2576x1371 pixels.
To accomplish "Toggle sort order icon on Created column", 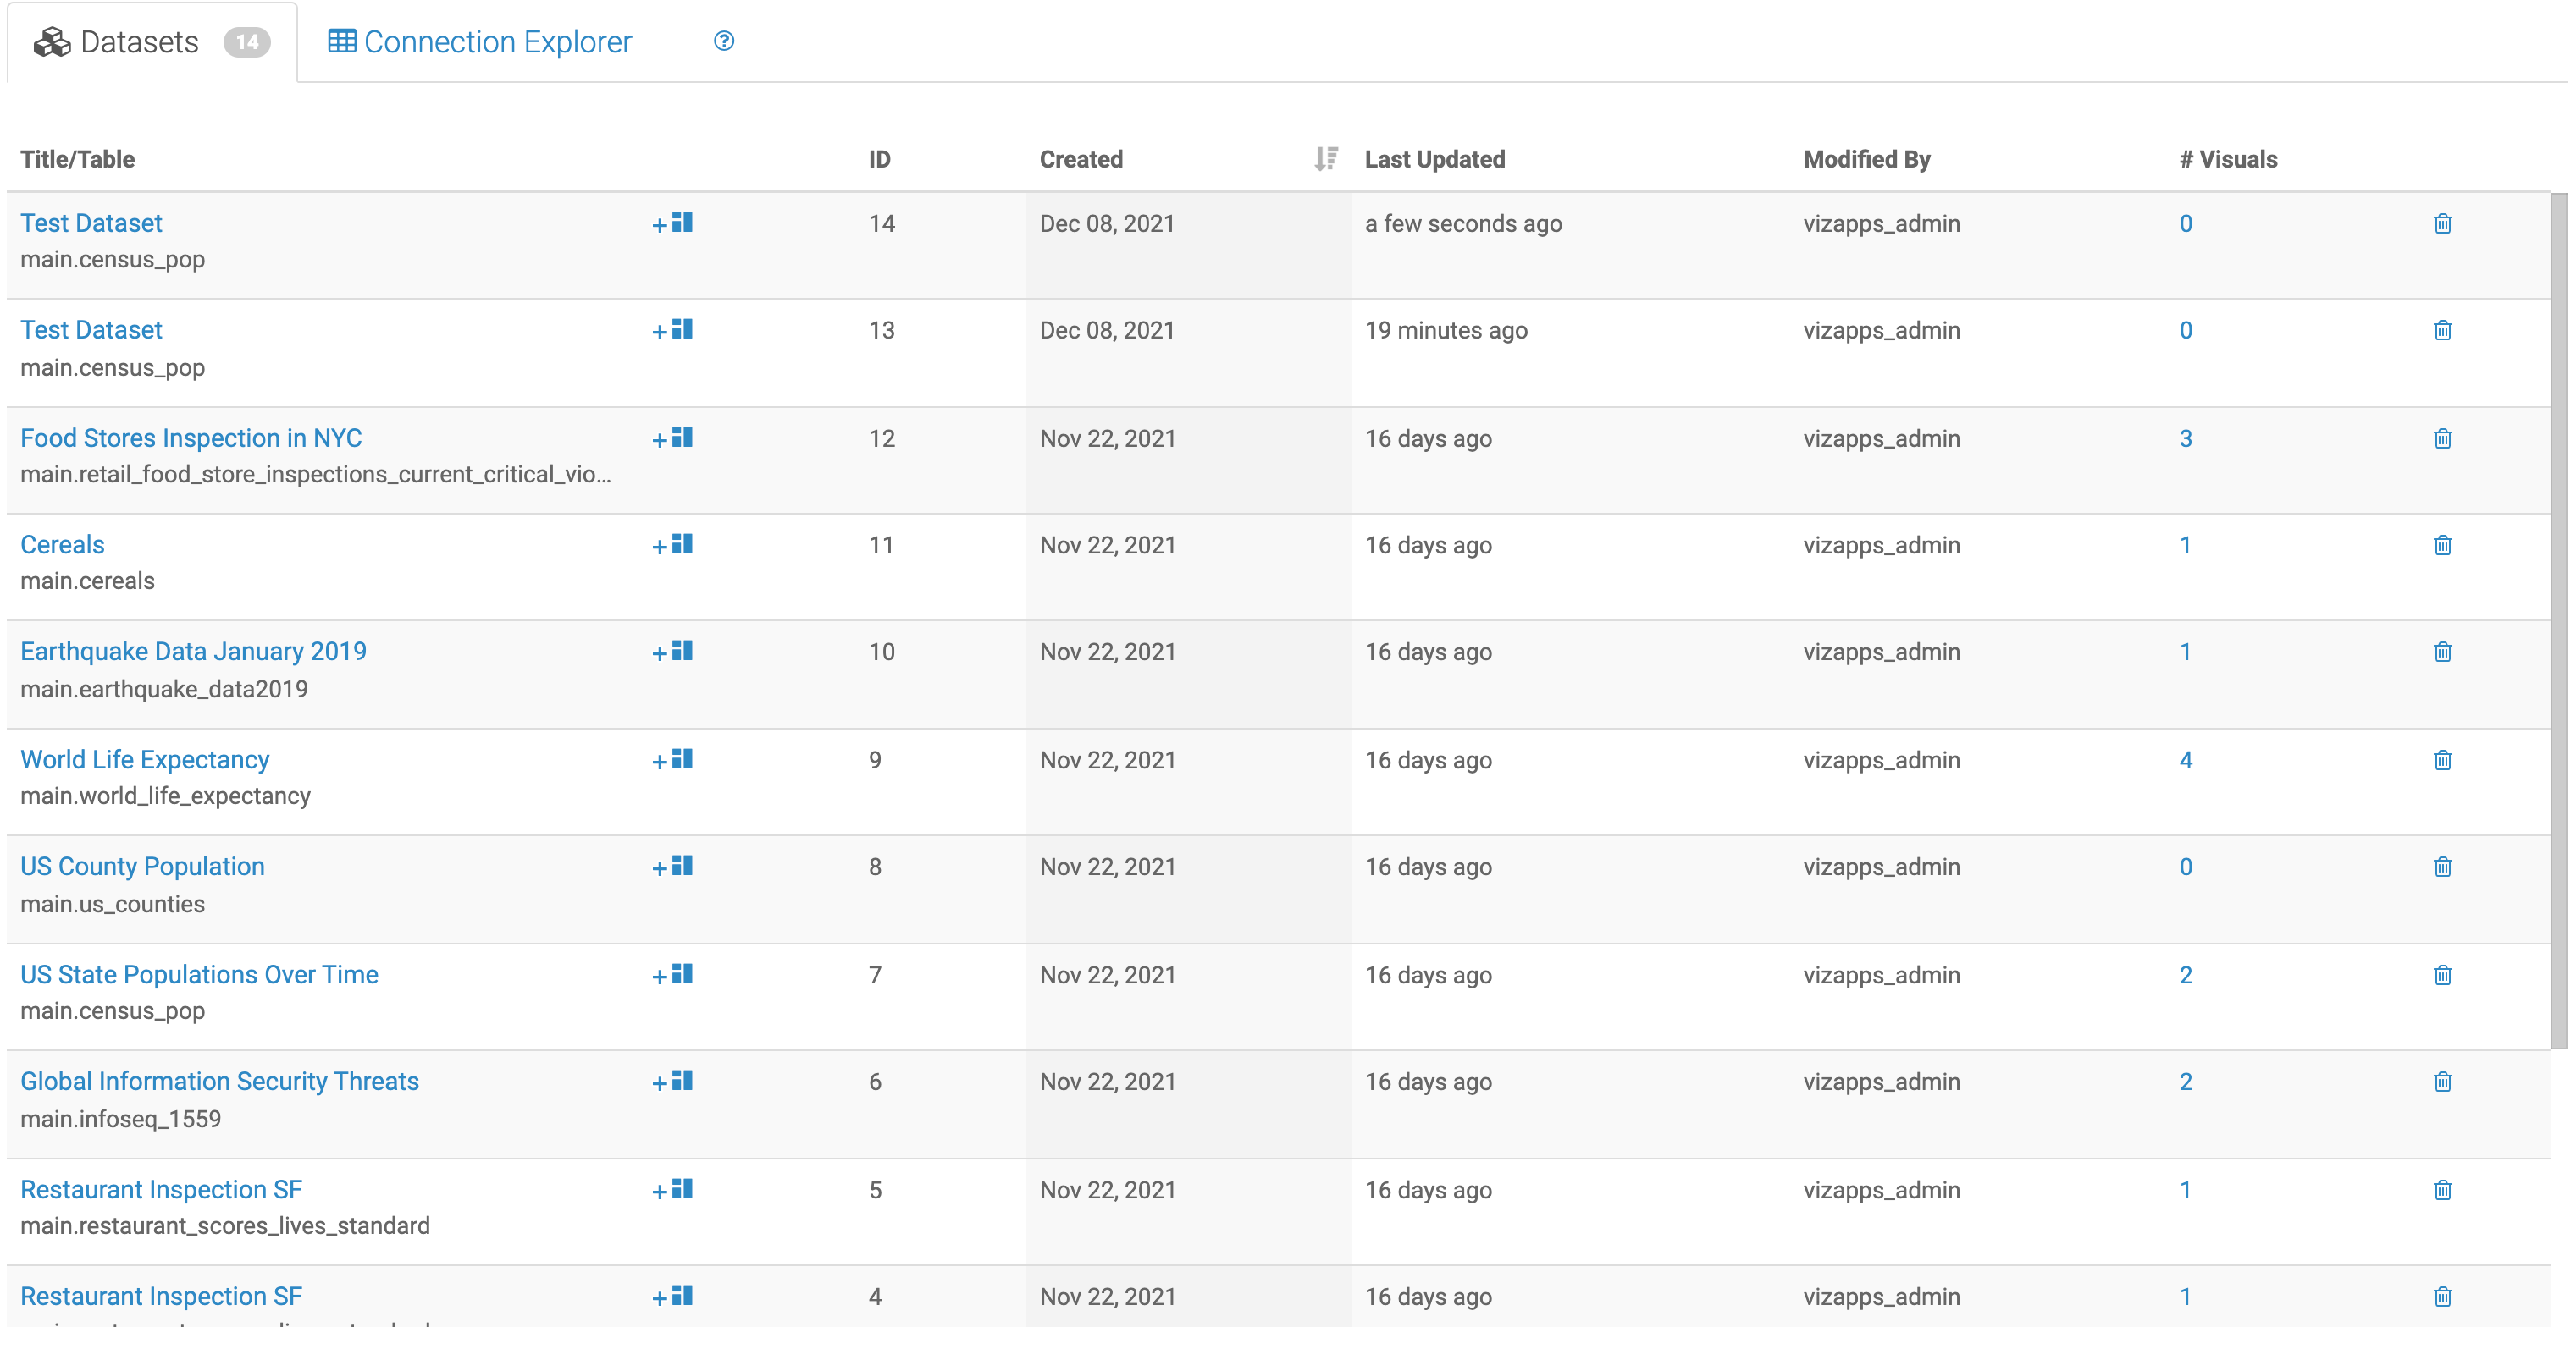I will 1325,159.
